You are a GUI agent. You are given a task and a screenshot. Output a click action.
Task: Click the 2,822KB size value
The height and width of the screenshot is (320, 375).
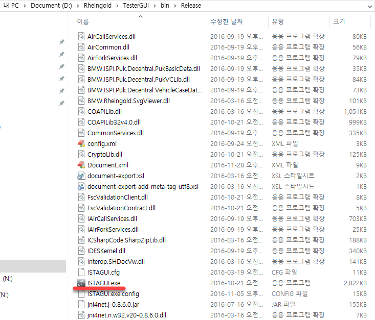pos(355,283)
